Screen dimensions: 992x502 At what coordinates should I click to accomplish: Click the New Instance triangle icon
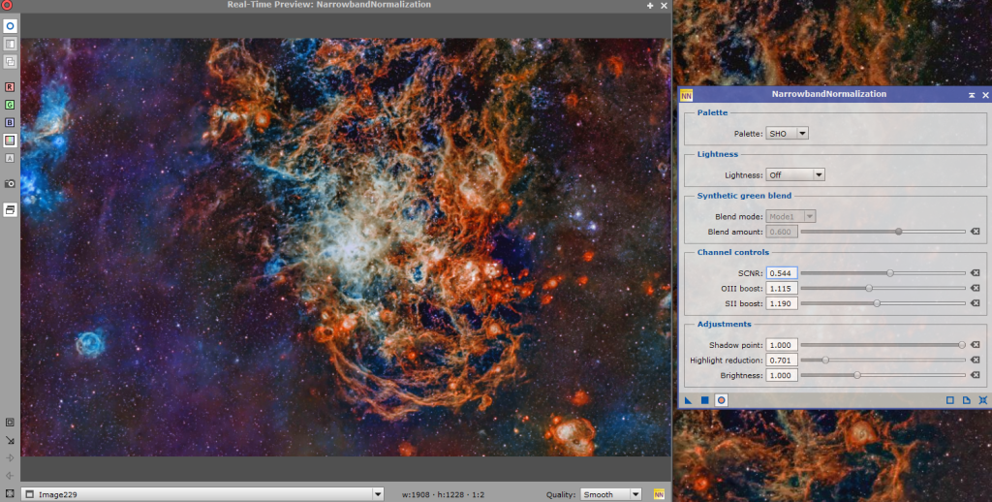click(689, 400)
